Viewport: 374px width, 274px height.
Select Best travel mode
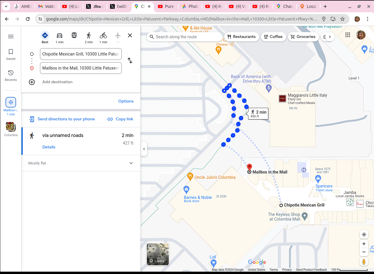pos(45,37)
